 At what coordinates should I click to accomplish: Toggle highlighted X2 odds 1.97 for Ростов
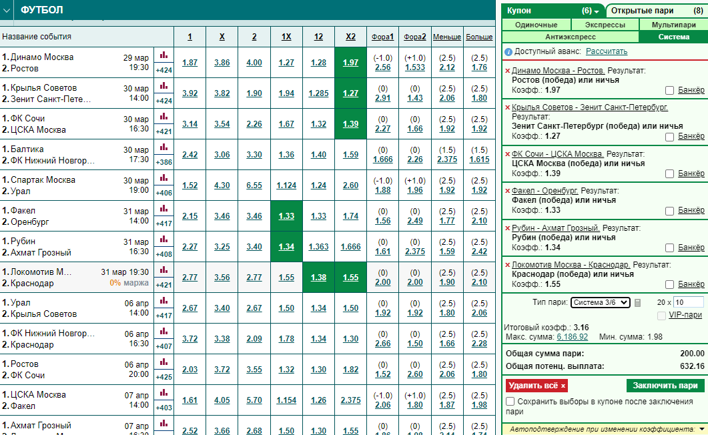pos(350,62)
